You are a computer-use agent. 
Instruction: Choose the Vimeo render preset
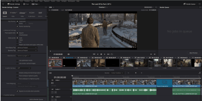click(23, 13)
